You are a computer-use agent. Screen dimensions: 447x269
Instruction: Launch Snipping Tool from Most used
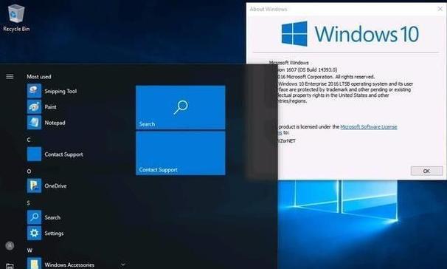pos(52,91)
